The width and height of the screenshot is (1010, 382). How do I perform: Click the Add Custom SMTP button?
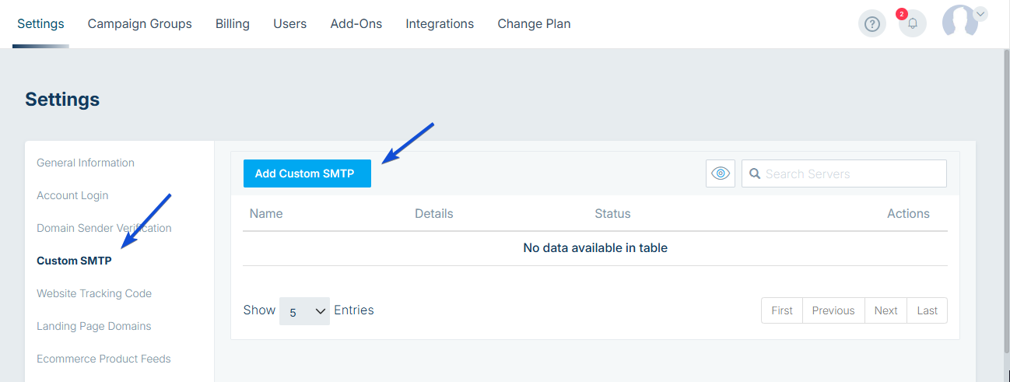click(x=307, y=173)
